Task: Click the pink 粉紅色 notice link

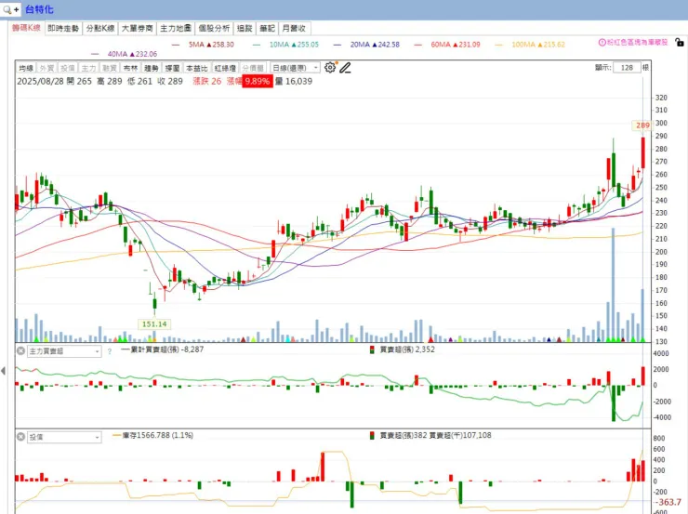Action: coord(637,43)
